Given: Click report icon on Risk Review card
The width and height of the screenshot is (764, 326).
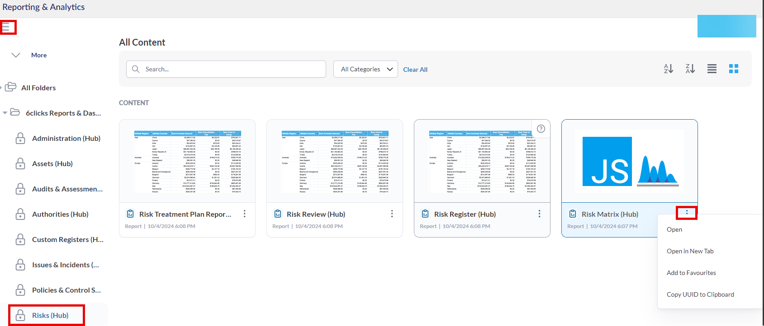Looking at the screenshot, I should [278, 214].
